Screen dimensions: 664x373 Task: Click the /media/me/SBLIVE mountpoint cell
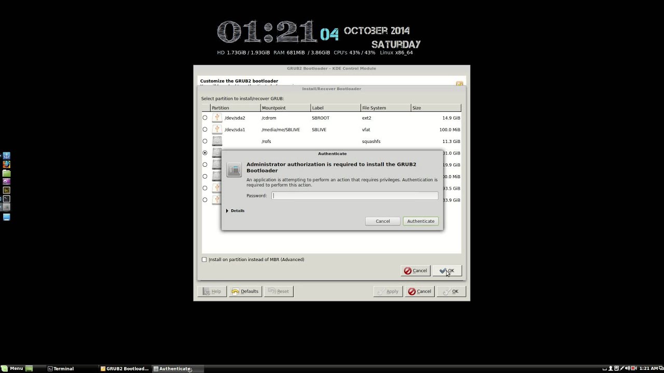(281, 130)
